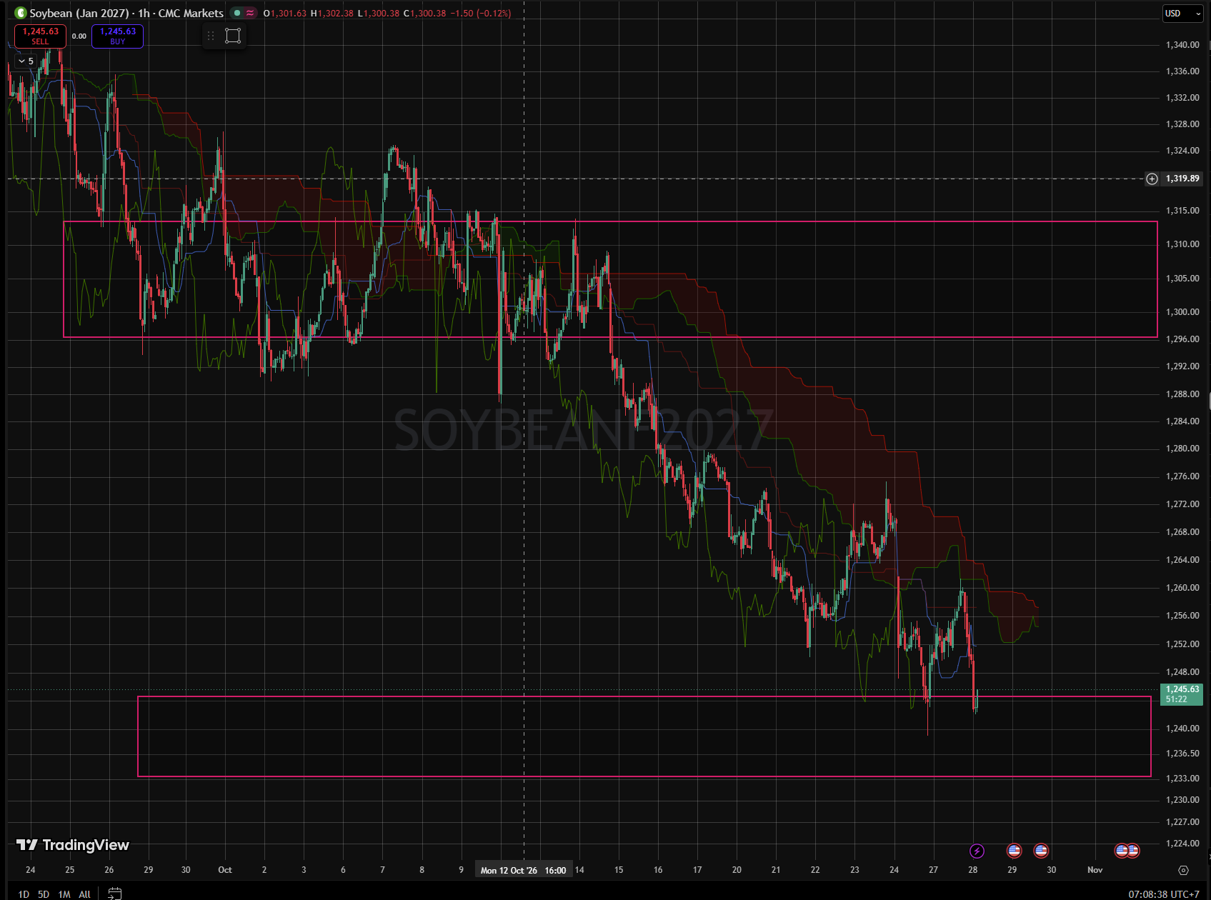Select the rectangle drawing tool icon
The width and height of the screenshot is (1211, 900).
click(x=233, y=36)
